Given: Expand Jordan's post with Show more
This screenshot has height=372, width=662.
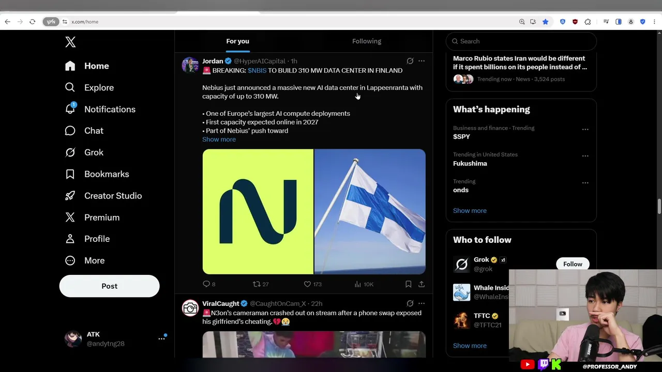Looking at the screenshot, I should pyautogui.click(x=219, y=139).
